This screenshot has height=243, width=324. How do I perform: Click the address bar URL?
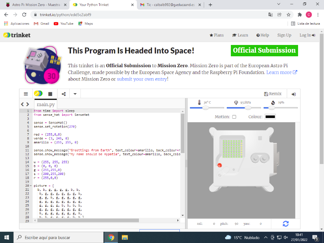(x=66, y=15)
